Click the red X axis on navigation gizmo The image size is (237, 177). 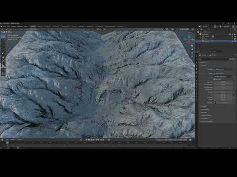tap(188, 42)
